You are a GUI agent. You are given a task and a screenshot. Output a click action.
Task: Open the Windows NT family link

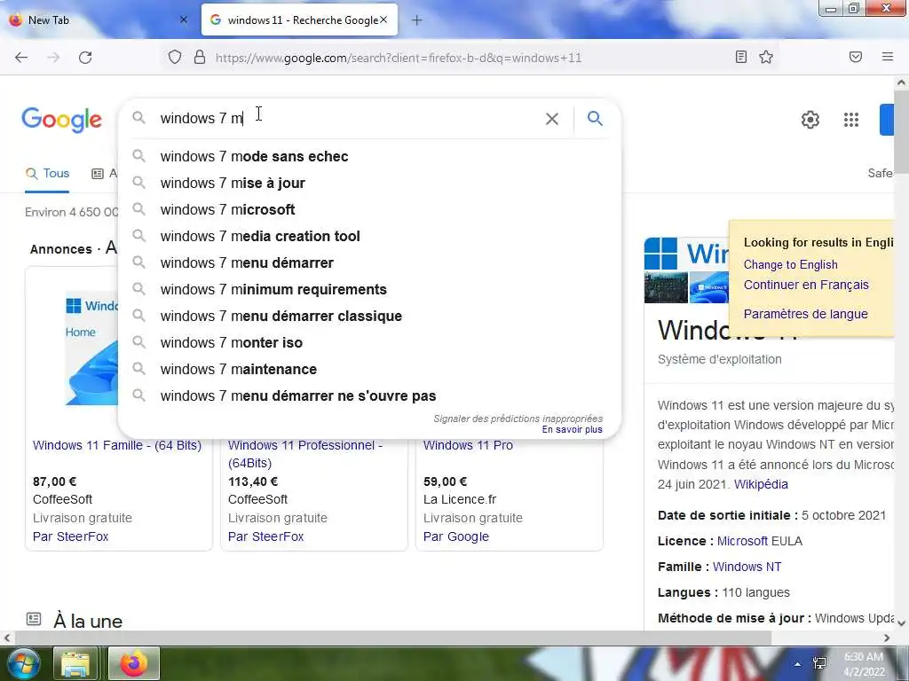click(747, 567)
